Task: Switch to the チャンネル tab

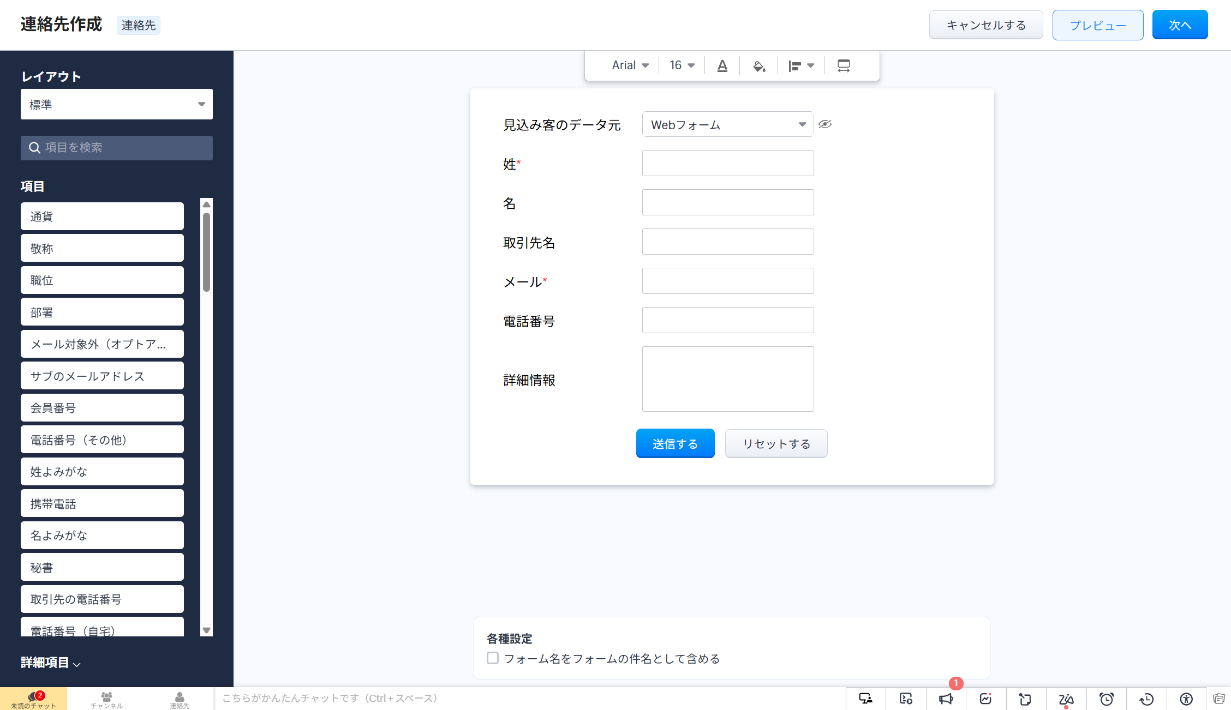Action: [x=107, y=699]
